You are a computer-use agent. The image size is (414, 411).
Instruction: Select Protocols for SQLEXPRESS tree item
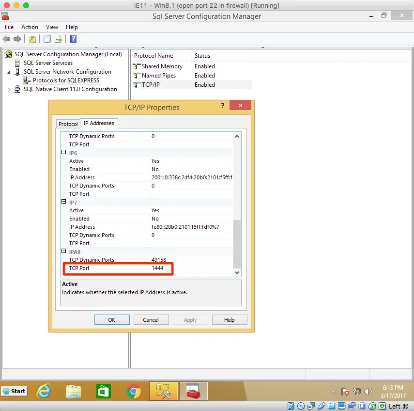pyautogui.click(x=66, y=80)
